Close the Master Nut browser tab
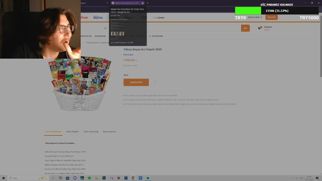The height and width of the screenshot is (181, 322). (x=143, y=3)
